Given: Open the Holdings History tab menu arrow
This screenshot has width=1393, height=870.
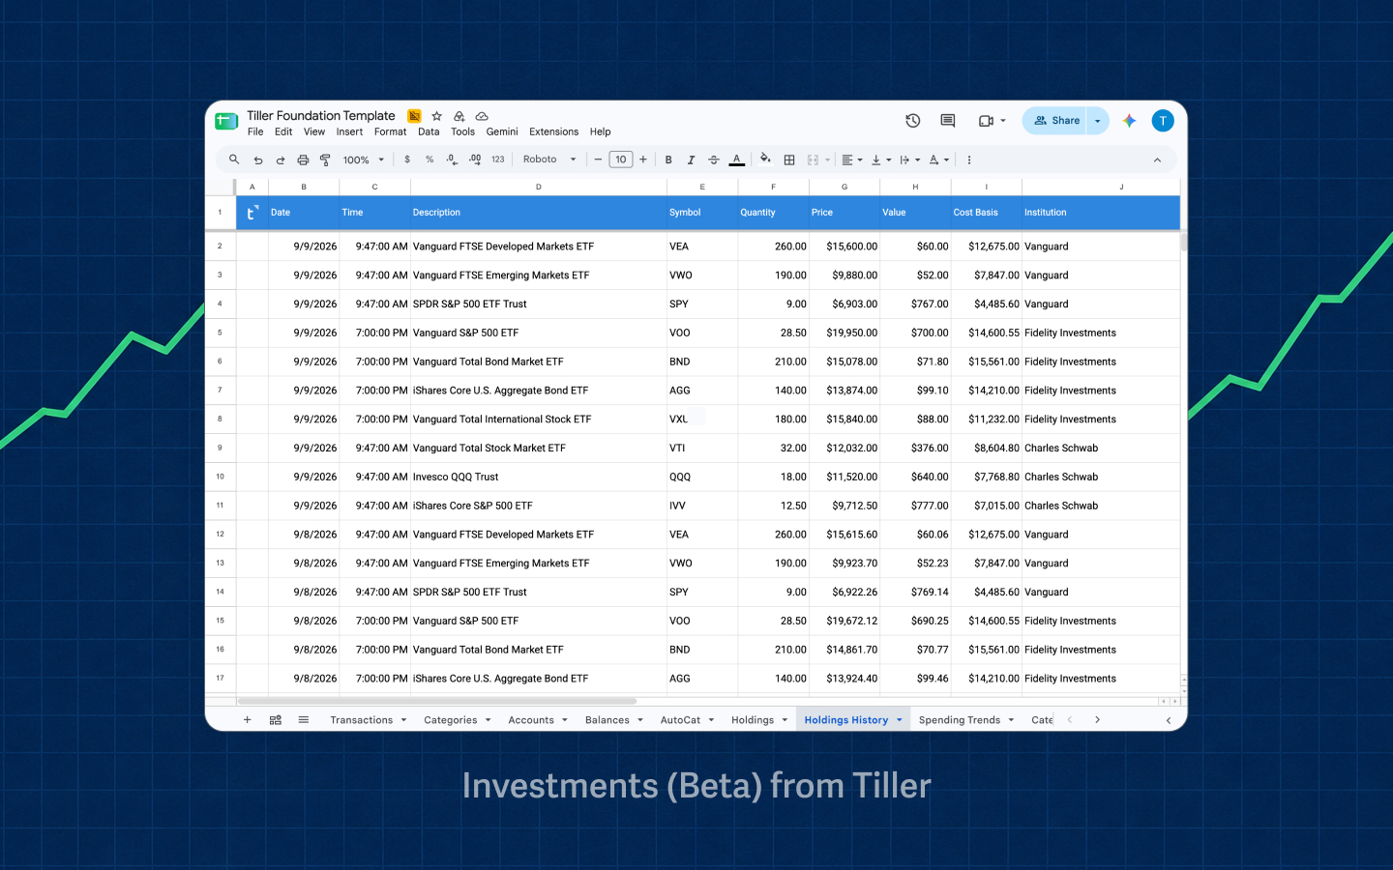Looking at the screenshot, I should (900, 720).
